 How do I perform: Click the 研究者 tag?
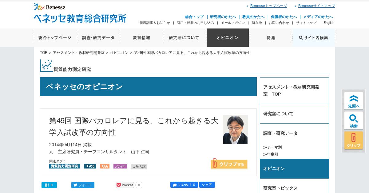coord(90,166)
